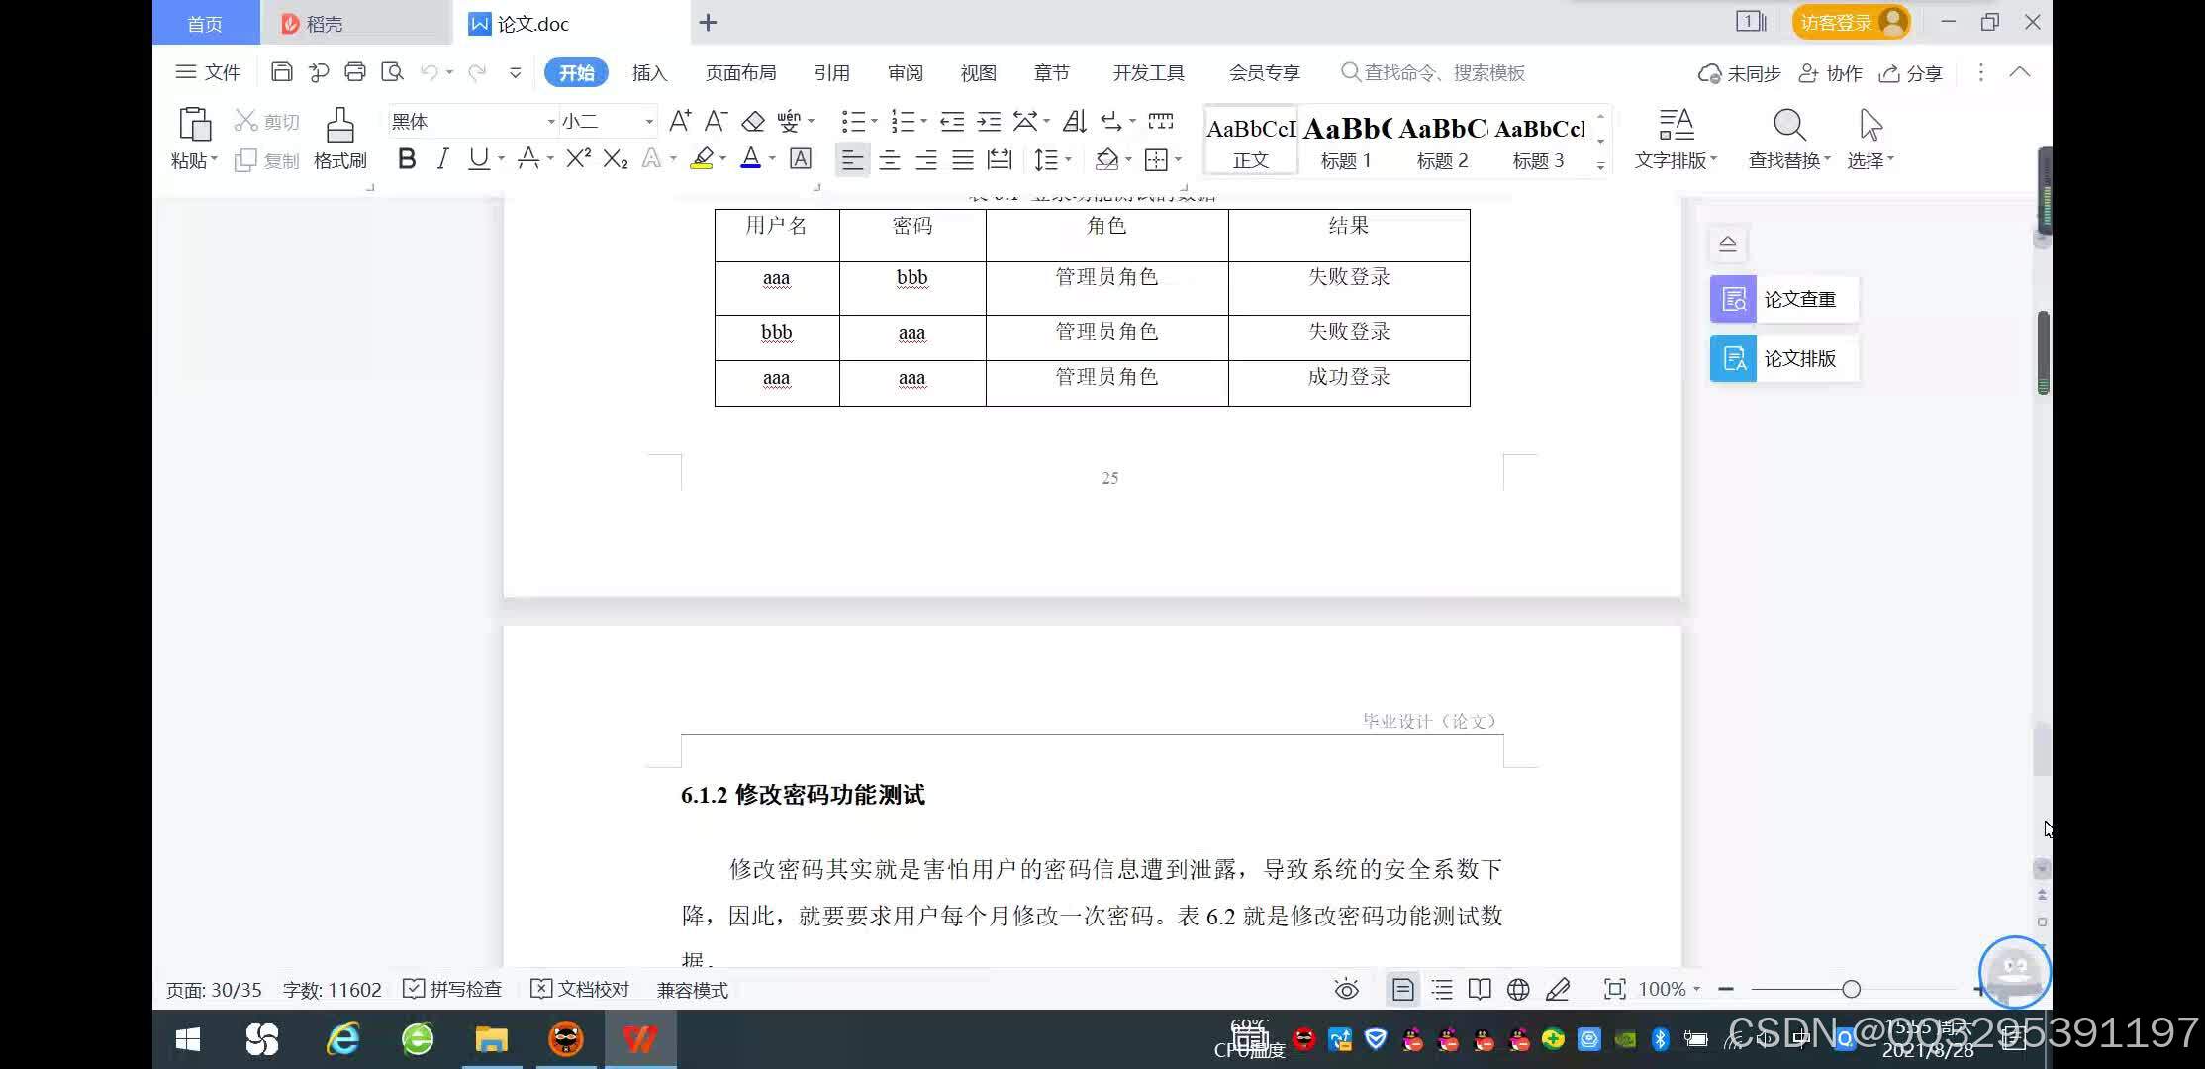Image resolution: width=2205 pixels, height=1069 pixels.
Task: Open the 文件 file menu
Action: (208, 72)
